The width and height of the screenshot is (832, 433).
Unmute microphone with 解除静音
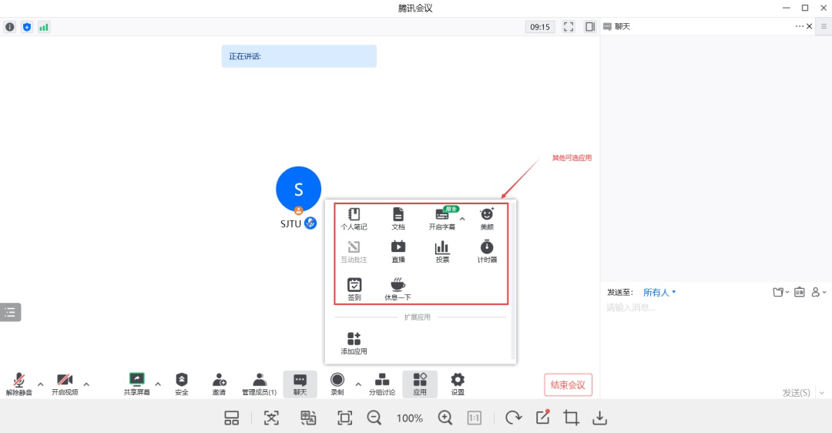(19, 384)
